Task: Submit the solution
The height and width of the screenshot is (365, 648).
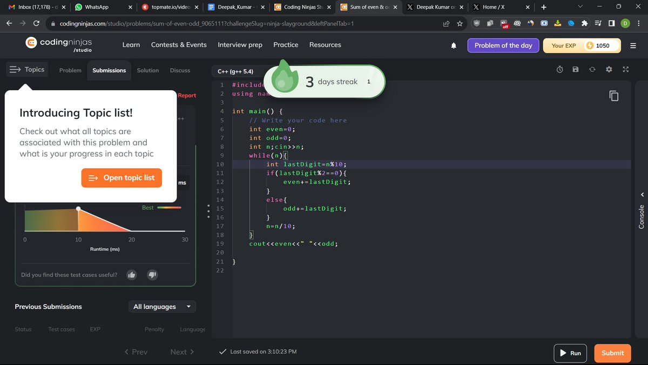Action: click(612, 353)
